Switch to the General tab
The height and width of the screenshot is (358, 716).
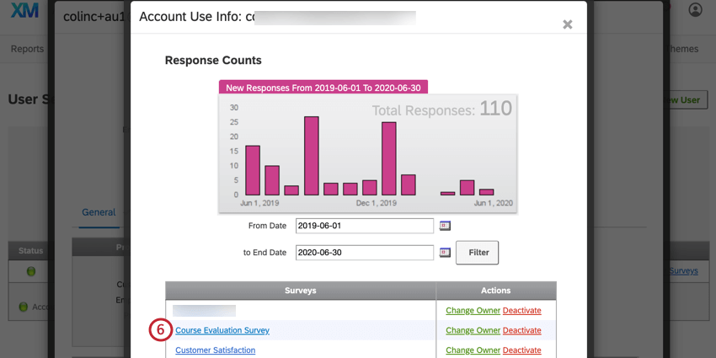(x=99, y=212)
